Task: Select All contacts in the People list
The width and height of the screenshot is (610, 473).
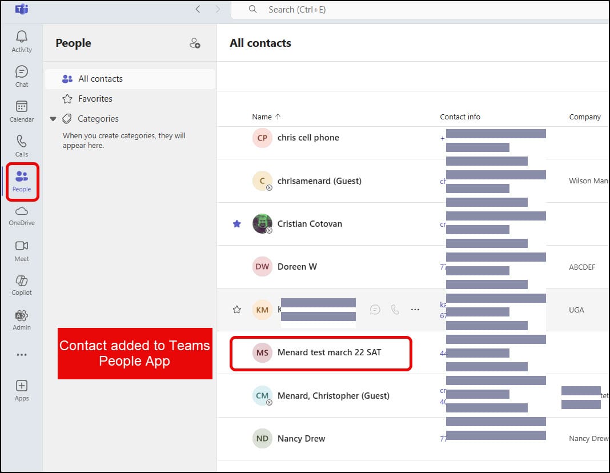Action: coord(100,78)
